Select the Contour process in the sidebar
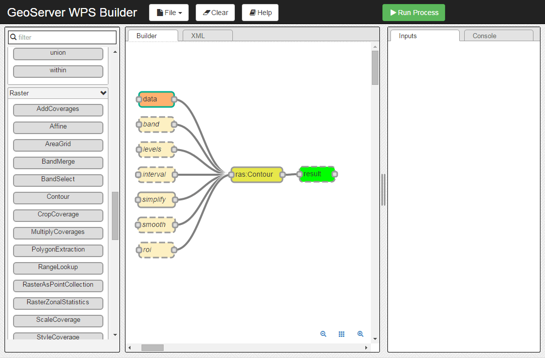The width and height of the screenshot is (545, 358). click(58, 198)
